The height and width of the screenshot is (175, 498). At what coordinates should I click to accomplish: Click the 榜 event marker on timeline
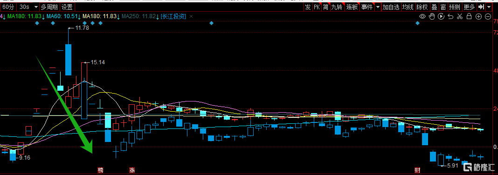tap(101, 170)
